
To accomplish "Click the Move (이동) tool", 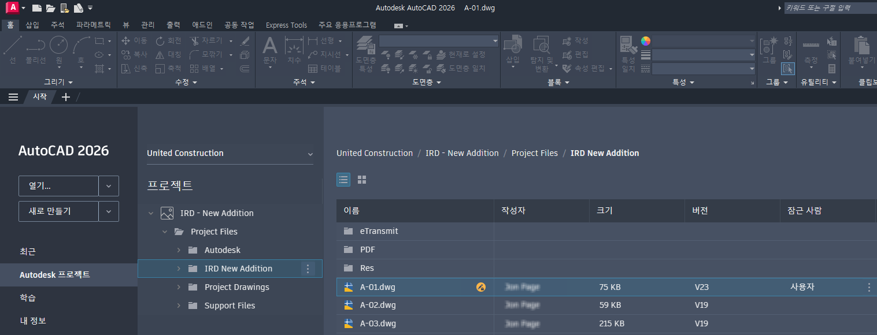I will click(x=134, y=41).
